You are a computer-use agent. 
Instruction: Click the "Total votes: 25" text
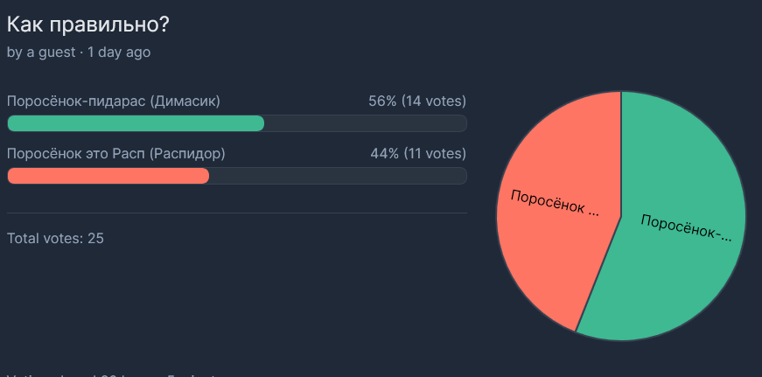pyautogui.click(x=55, y=239)
